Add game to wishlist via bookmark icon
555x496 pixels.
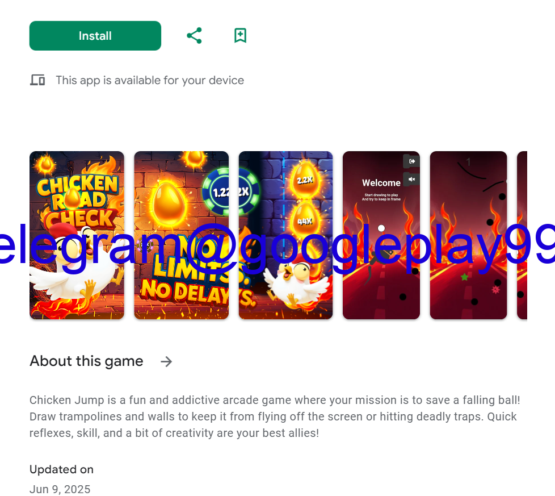(241, 35)
